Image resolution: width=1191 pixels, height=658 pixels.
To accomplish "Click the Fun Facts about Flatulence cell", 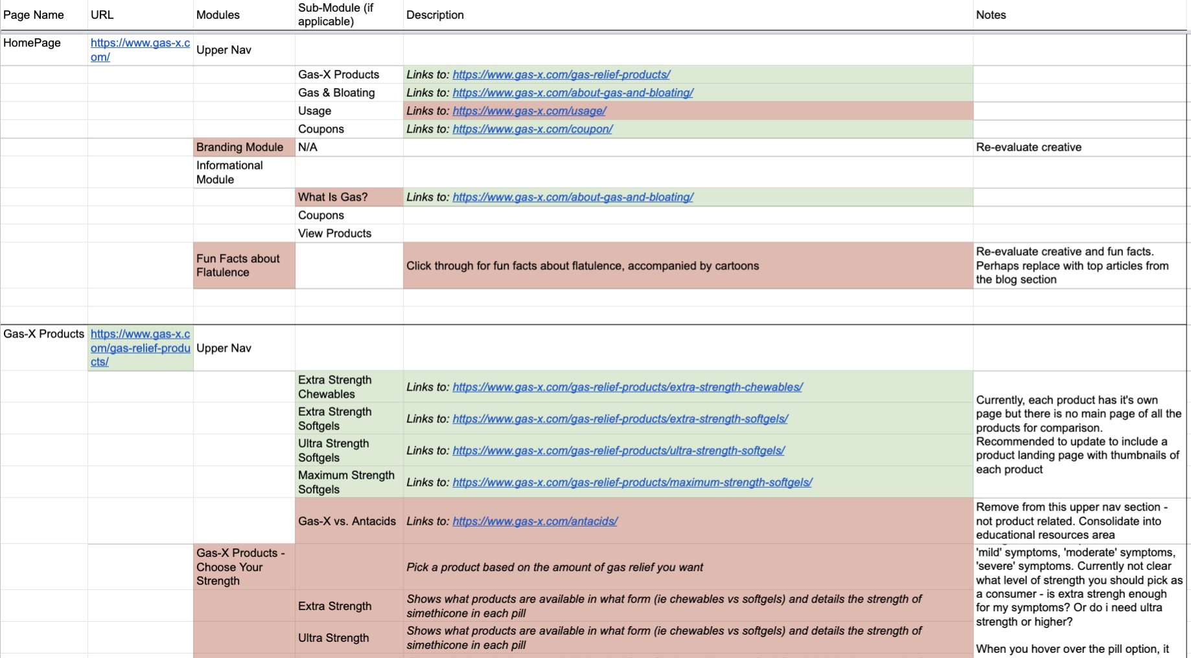I will pos(244,266).
